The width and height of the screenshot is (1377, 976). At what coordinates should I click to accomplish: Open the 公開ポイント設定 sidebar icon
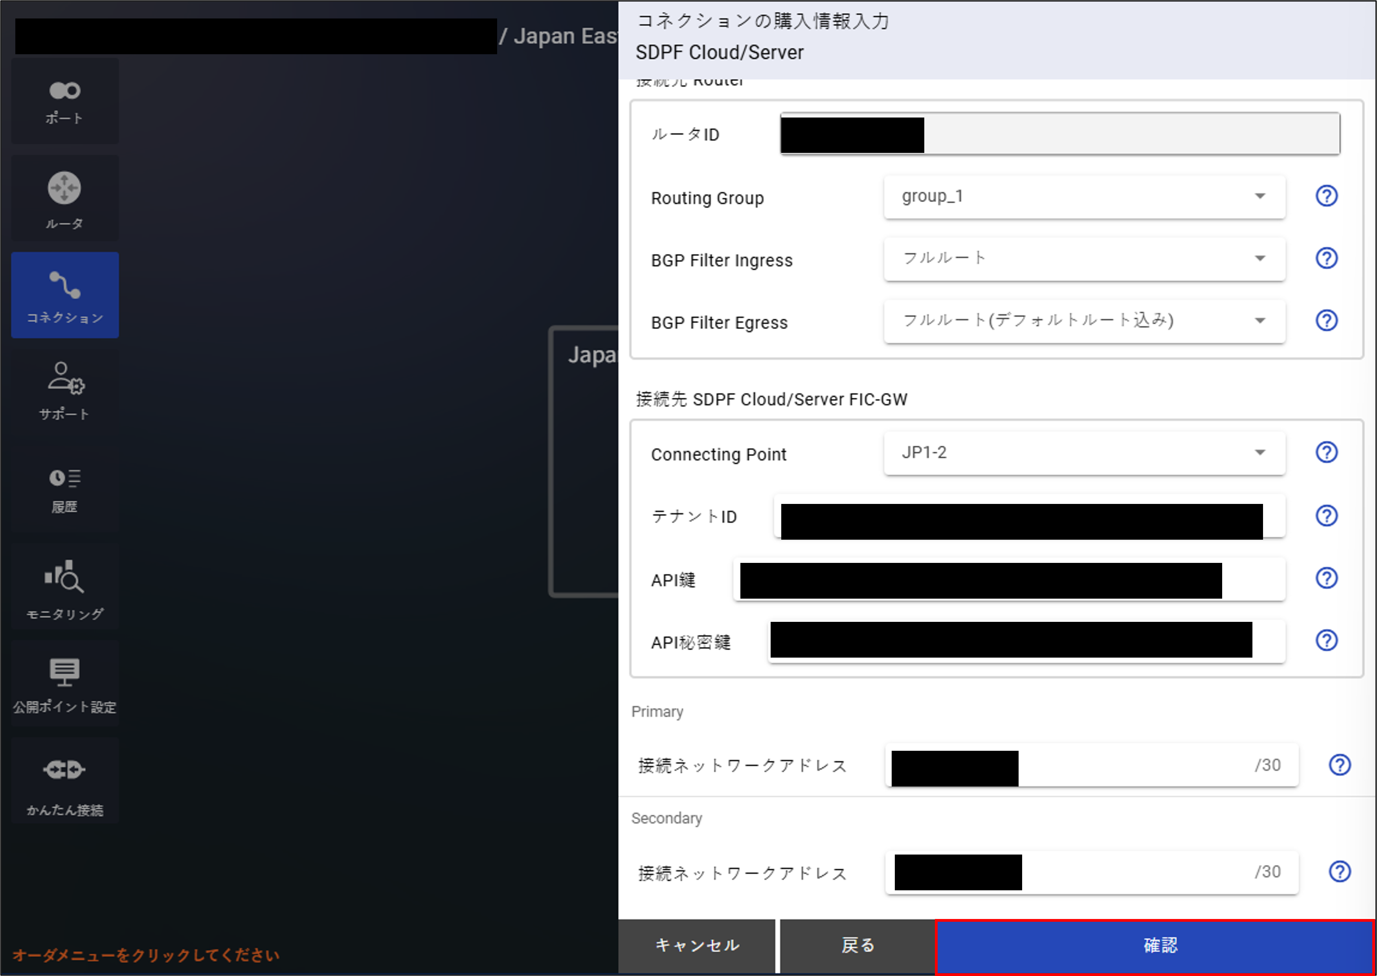pyautogui.click(x=65, y=683)
